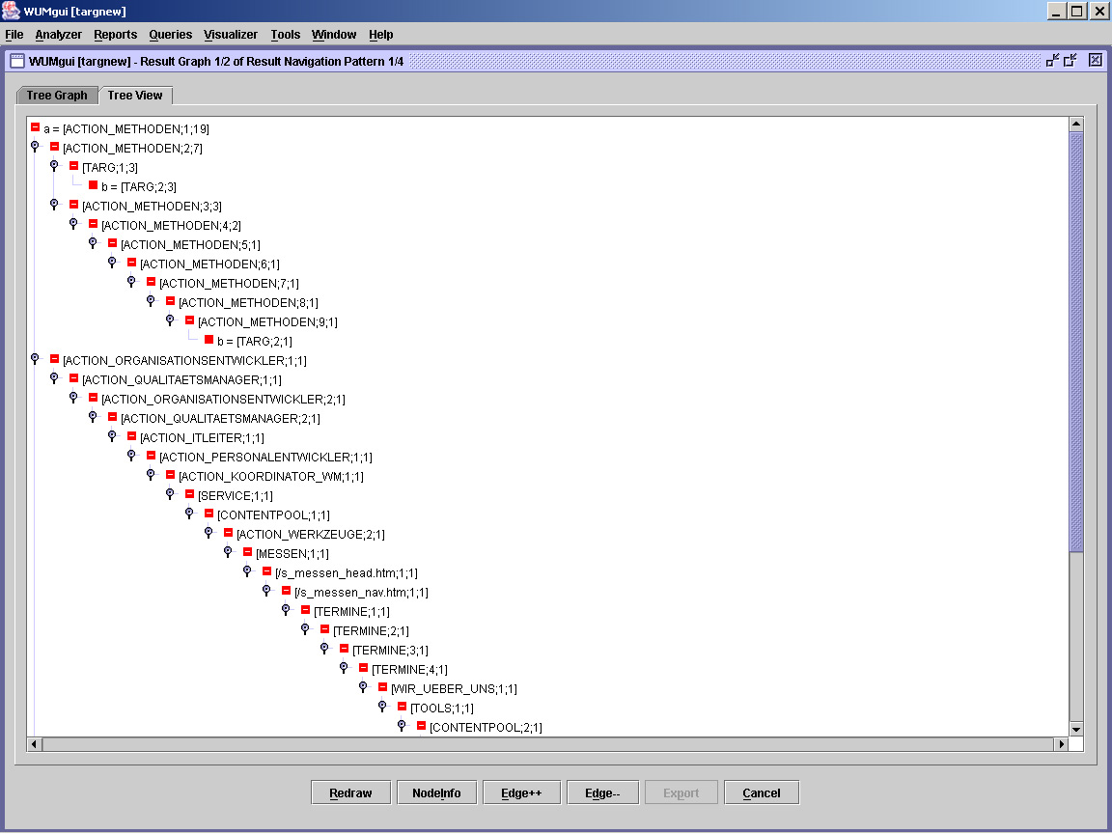Click the NodeInfo button

436,792
